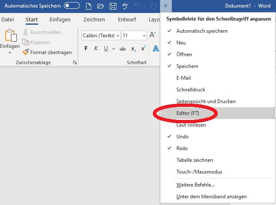Image resolution: width=276 pixels, height=205 pixels.
Task: Uncheck Automatisch speichern in the menu
Action: tap(218, 31)
